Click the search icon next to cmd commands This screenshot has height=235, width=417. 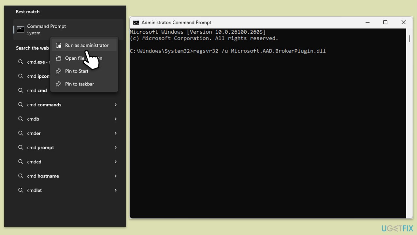coord(21,105)
